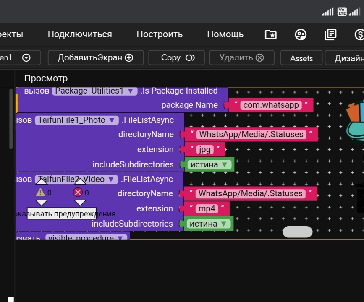
Task: Click the red error X icon
Action: pos(78,193)
